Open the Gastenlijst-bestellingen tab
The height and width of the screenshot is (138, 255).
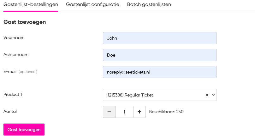coord(31,4)
